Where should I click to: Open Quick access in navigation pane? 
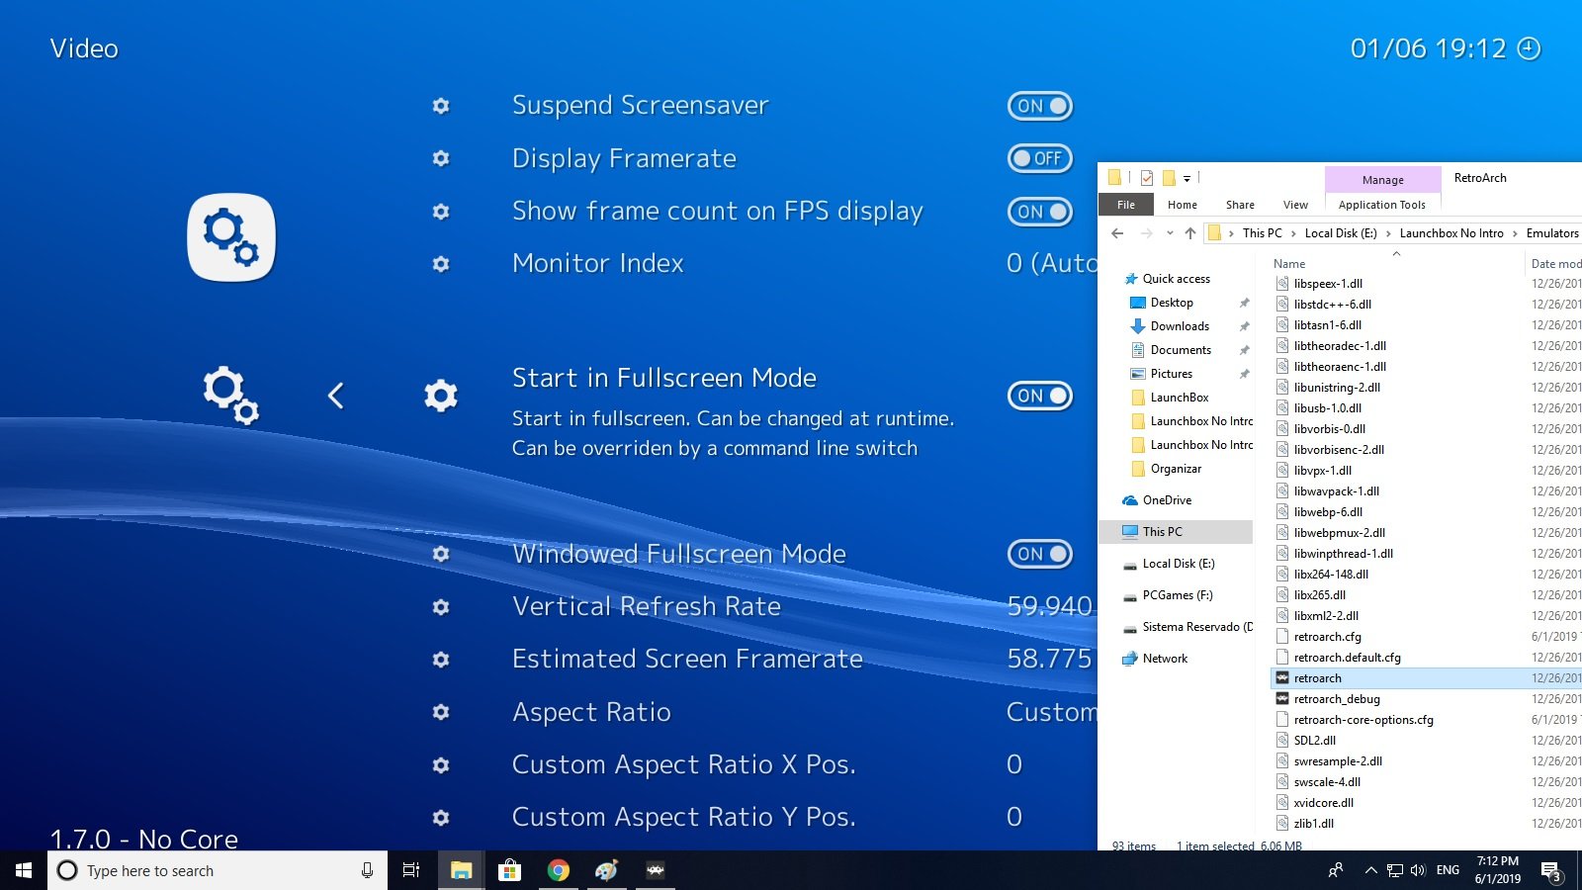coord(1176,279)
